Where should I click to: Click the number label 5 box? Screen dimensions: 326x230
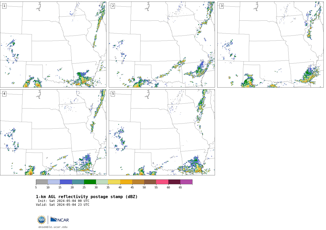[113, 94]
